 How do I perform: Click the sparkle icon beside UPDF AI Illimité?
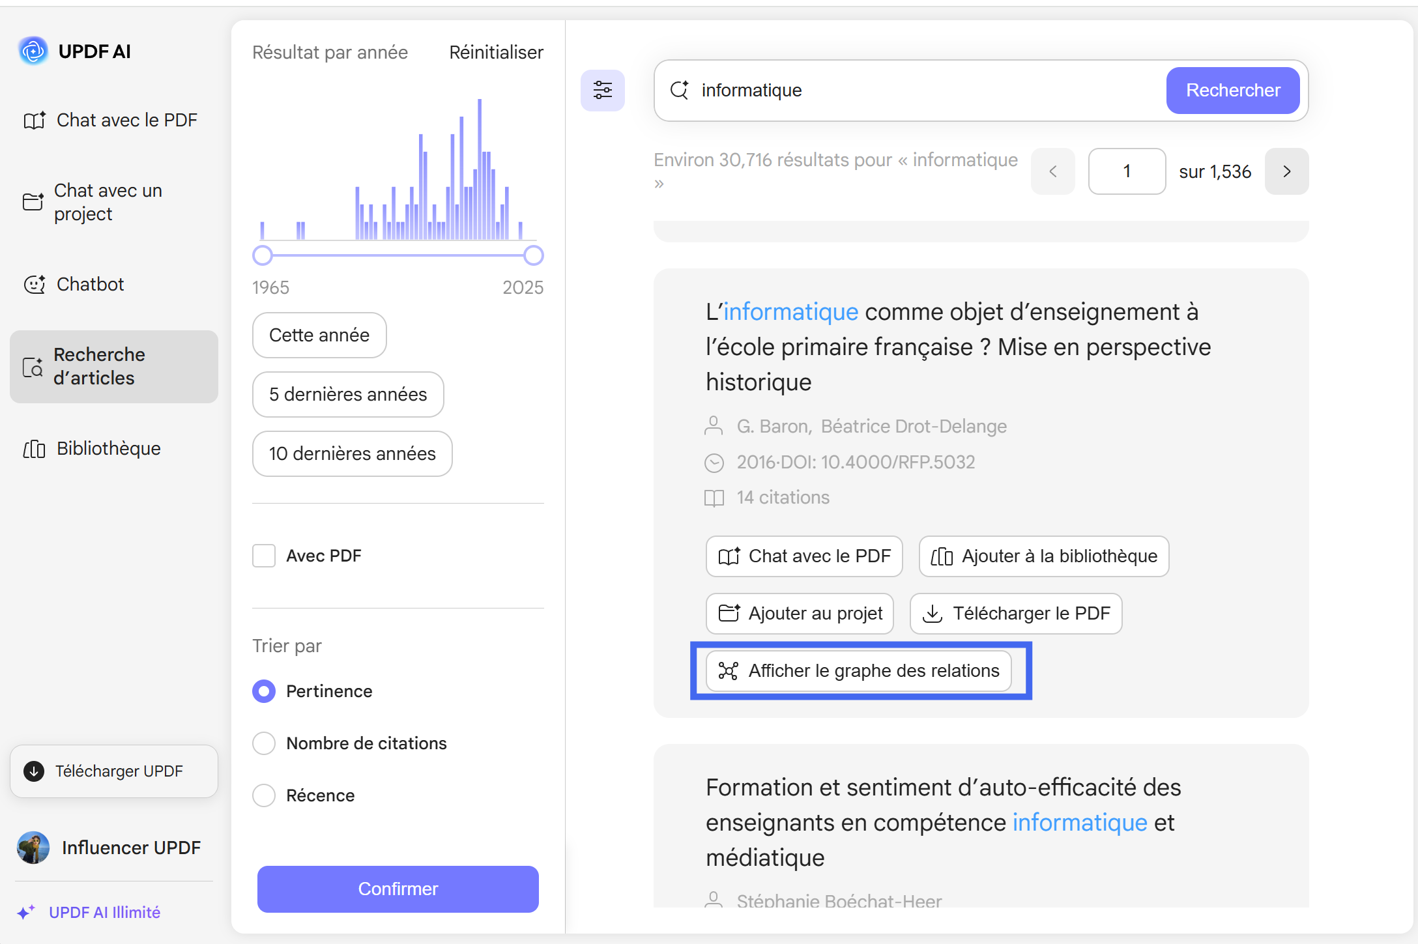pyautogui.click(x=26, y=912)
